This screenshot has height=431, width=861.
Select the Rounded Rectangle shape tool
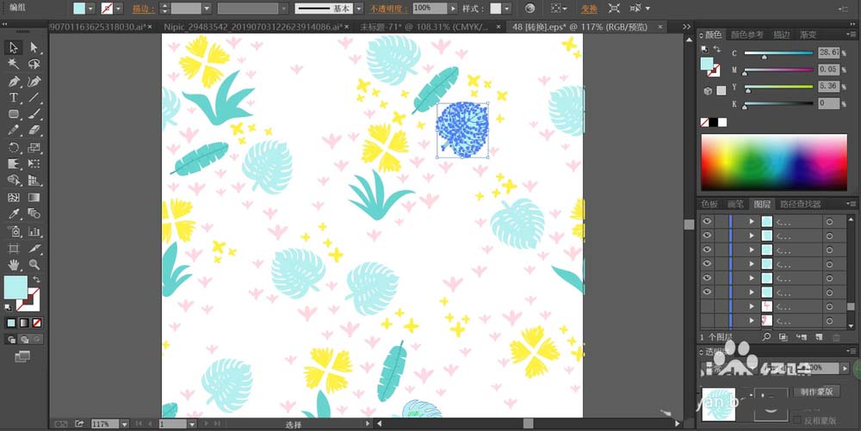point(13,114)
